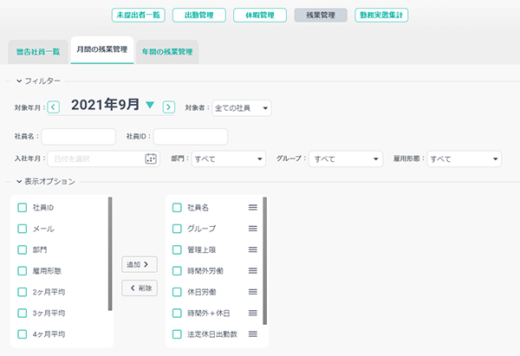Open the 対象者 dropdown
This screenshot has width=520, height=356.
point(241,108)
